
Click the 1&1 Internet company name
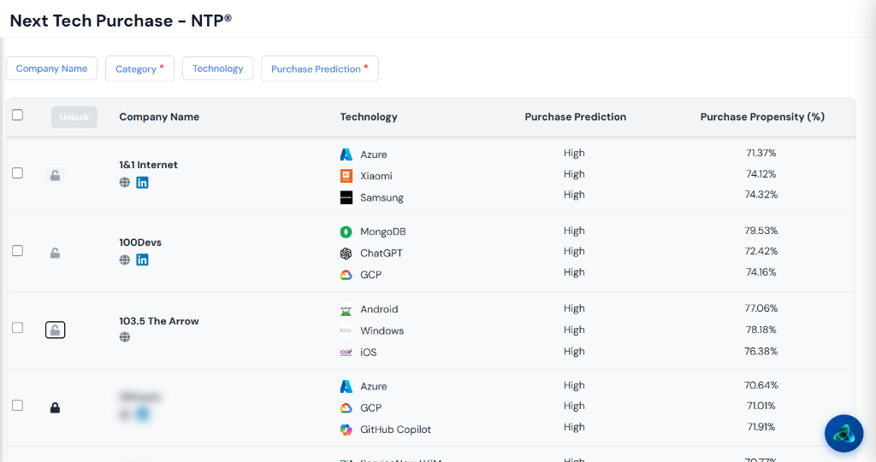(x=148, y=165)
